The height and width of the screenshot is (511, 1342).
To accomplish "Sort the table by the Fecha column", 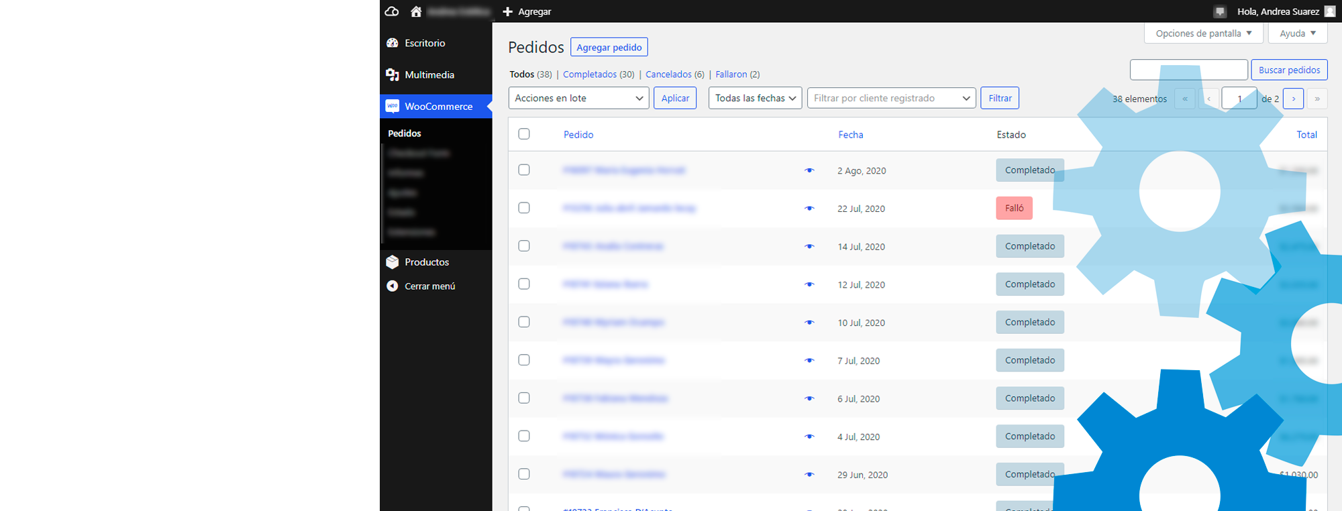I will point(851,135).
